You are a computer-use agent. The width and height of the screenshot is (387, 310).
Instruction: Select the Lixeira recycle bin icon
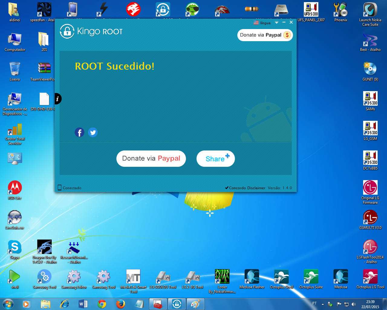pos(15,71)
